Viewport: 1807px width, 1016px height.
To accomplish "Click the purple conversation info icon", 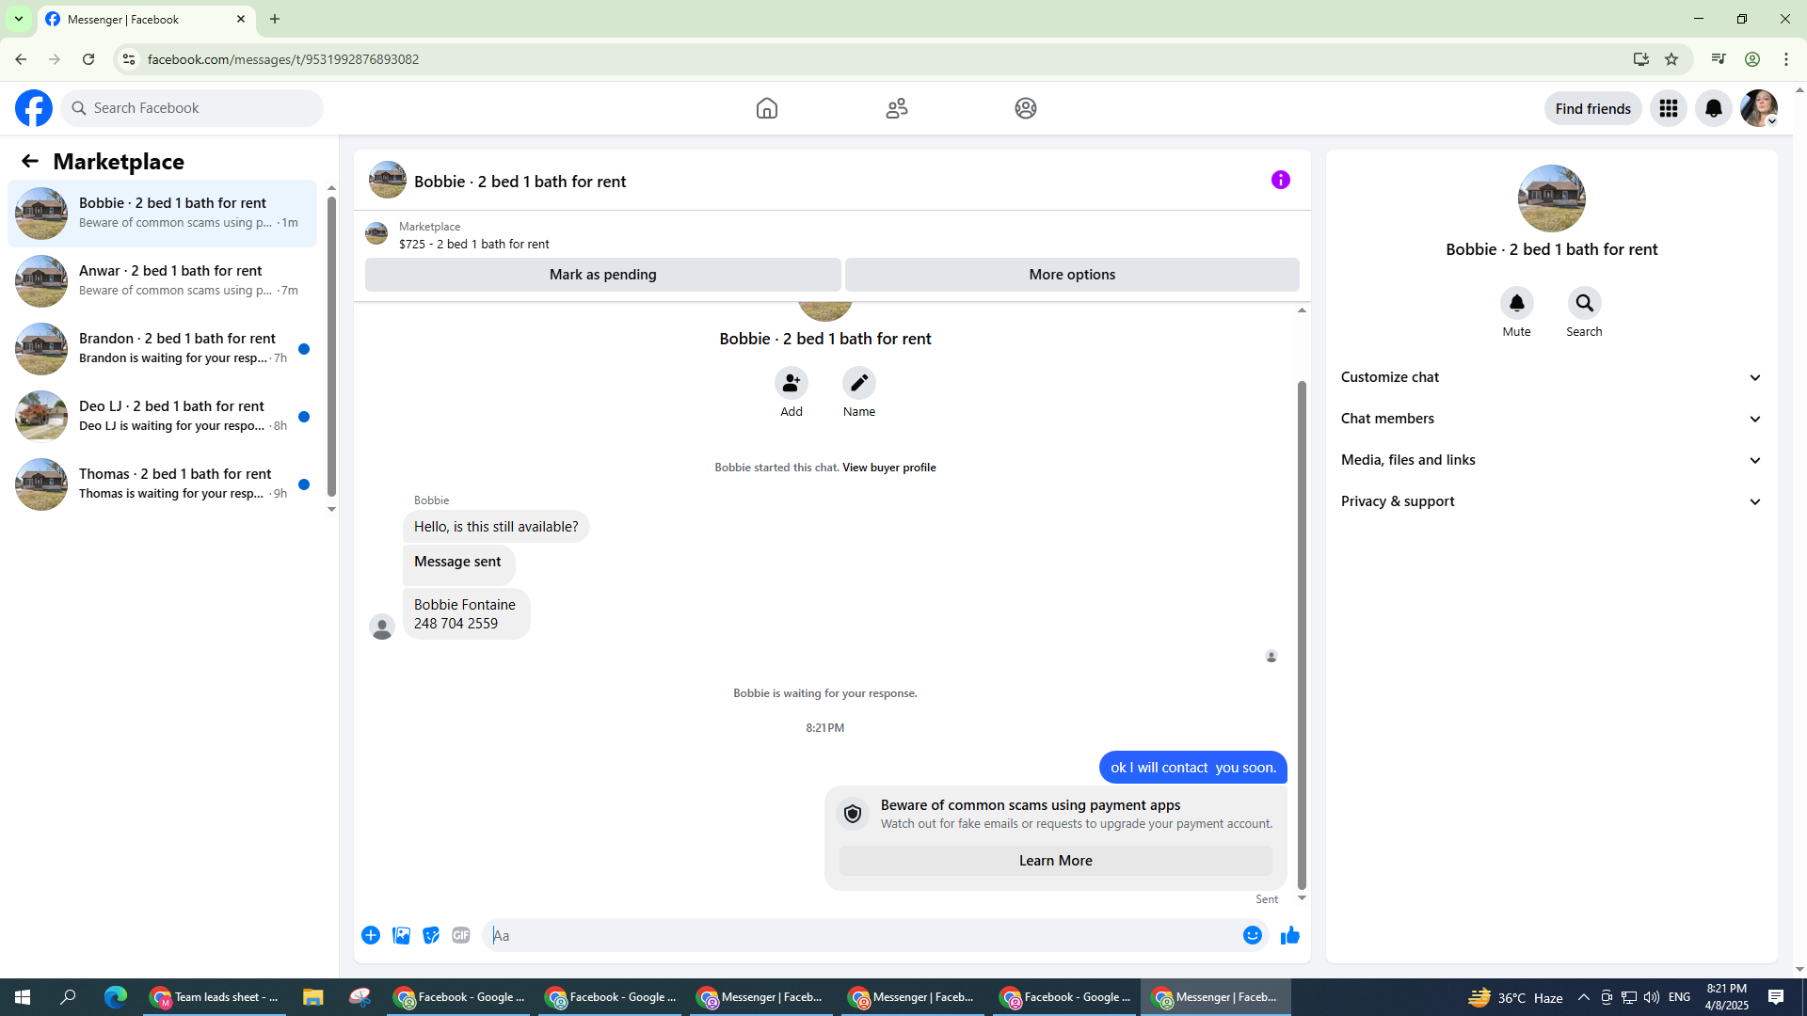I will point(1280,180).
